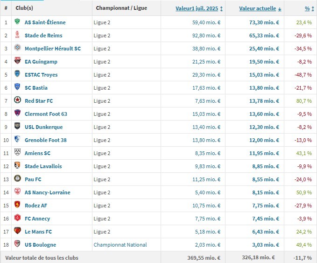Image resolution: width=317 pixels, height=263 pixels.
Task: Open Pau FC club page
Action: point(33,179)
